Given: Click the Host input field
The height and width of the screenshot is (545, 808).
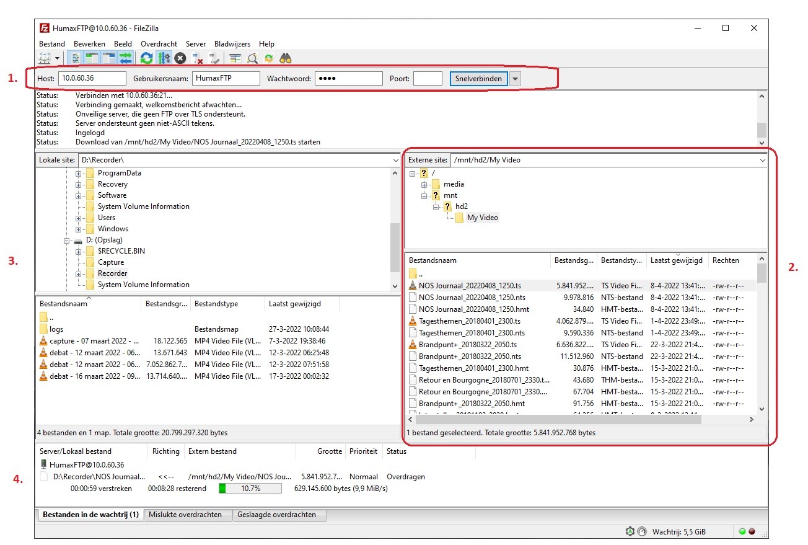Looking at the screenshot, I should tap(92, 79).
